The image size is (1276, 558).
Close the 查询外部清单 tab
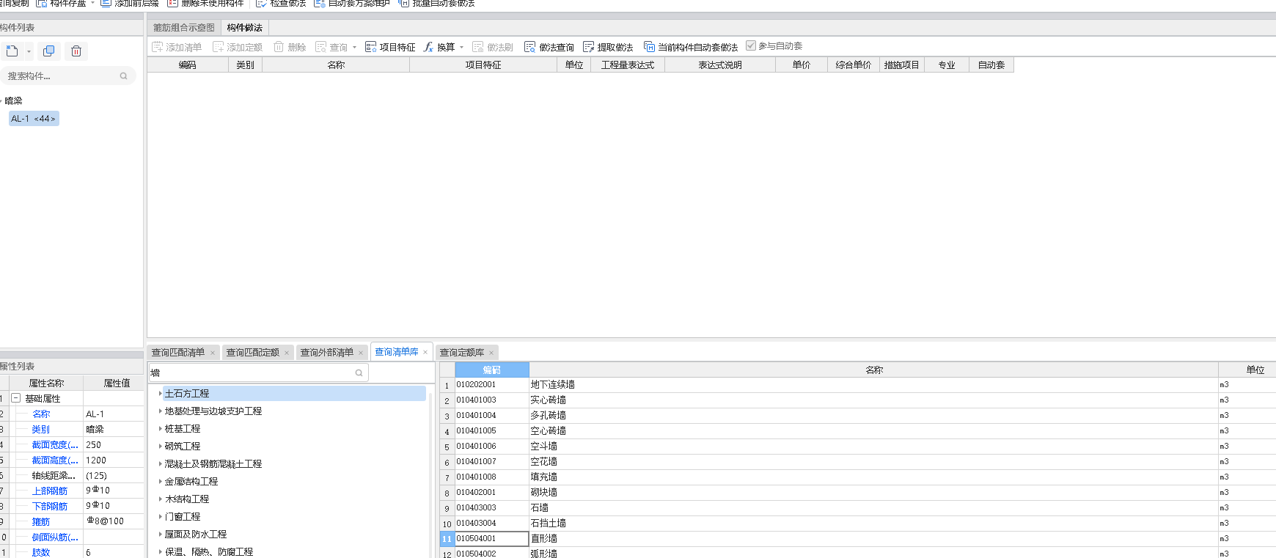point(361,353)
